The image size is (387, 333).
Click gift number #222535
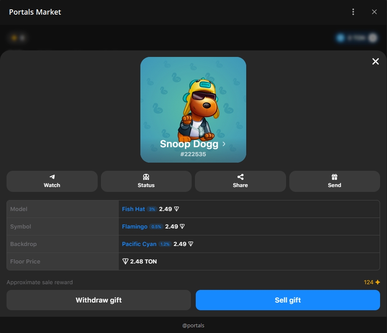[x=193, y=155]
